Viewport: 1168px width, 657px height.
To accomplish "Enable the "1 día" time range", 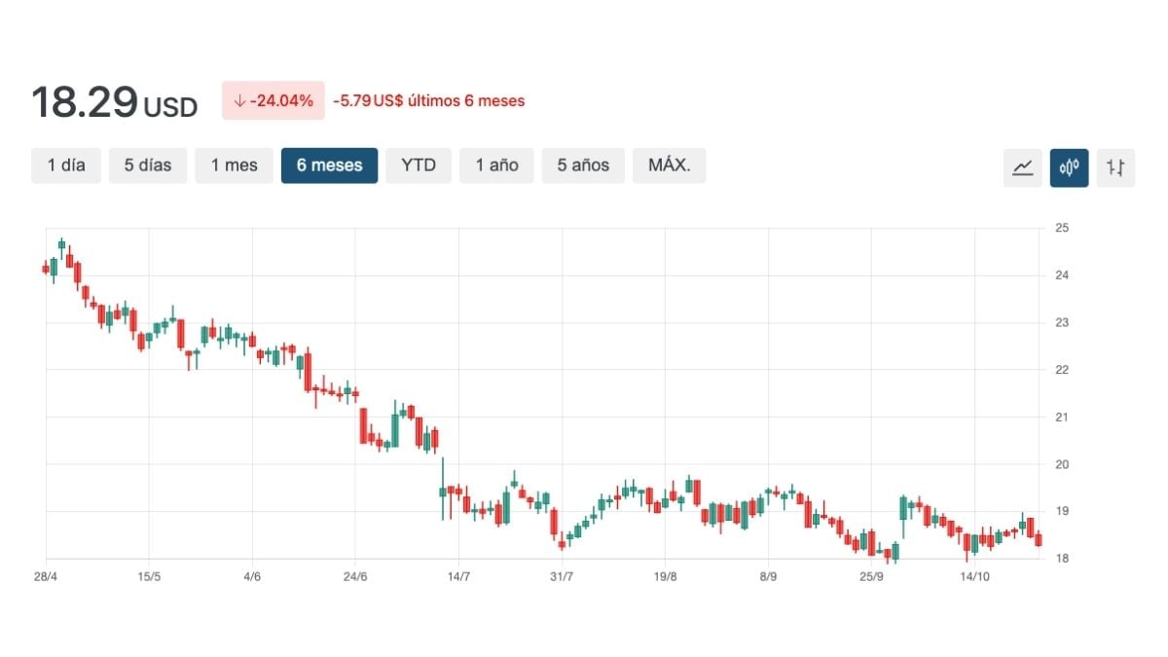I will click(x=65, y=165).
